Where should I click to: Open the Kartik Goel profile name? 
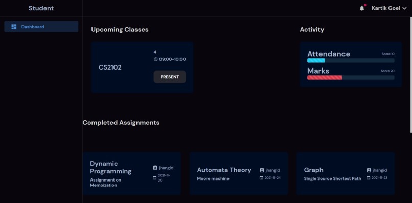pos(386,8)
